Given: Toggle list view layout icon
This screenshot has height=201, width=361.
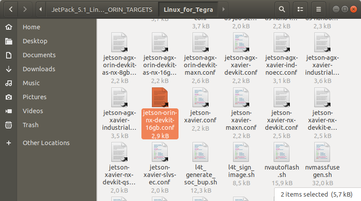Looking at the screenshot, I should click(x=300, y=9).
